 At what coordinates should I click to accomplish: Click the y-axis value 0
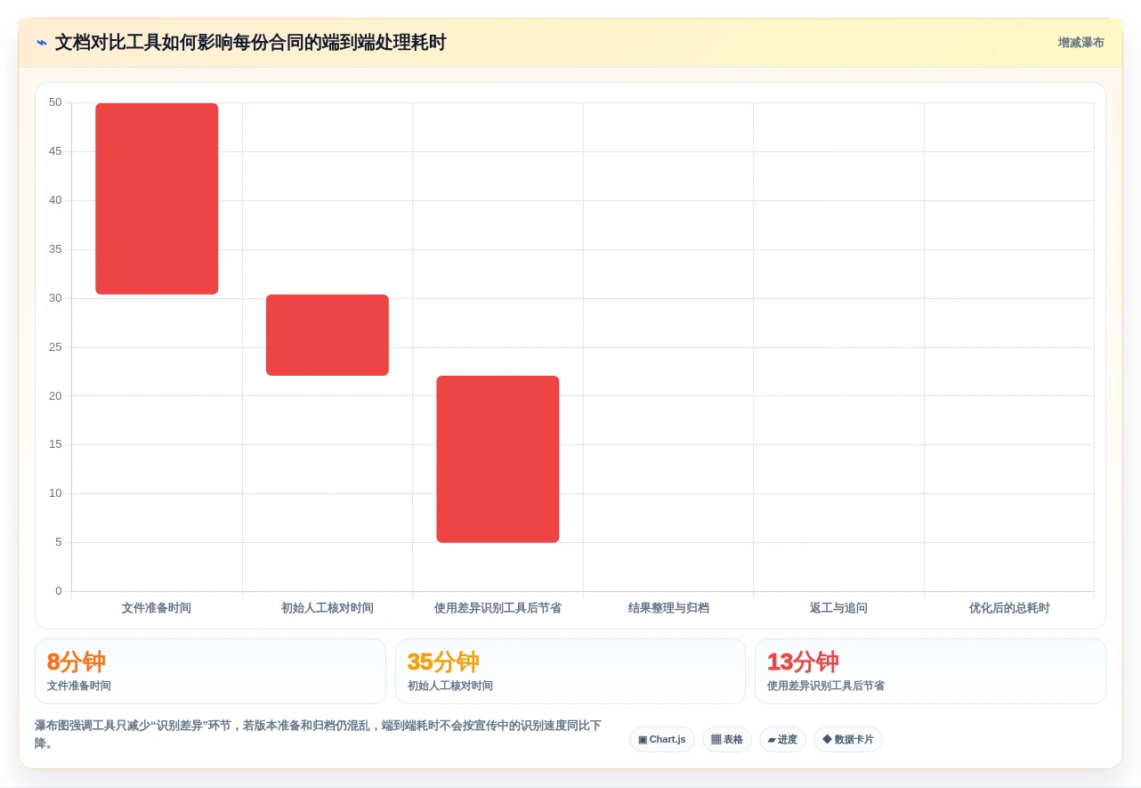(x=59, y=591)
